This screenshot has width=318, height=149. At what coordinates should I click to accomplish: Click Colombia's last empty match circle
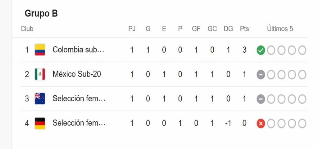coord(302,50)
